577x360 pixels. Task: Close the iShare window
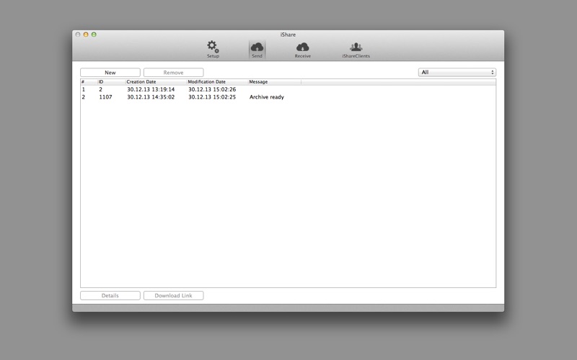point(78,35)
